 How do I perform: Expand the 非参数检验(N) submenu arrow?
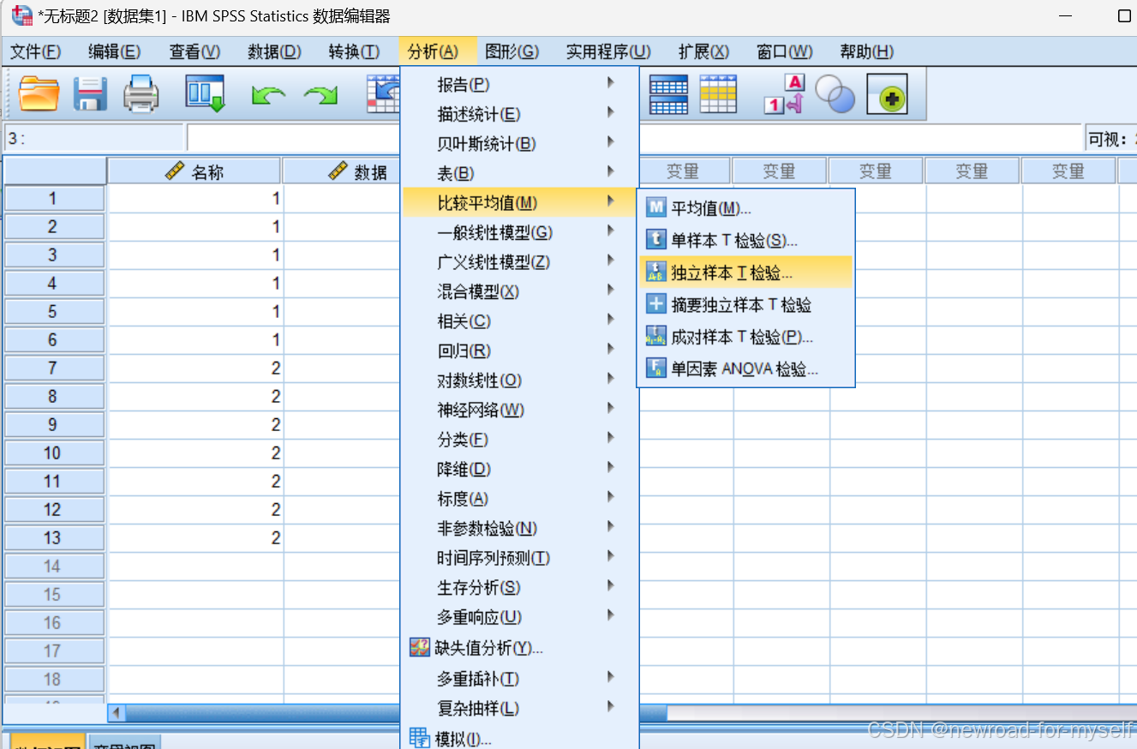coord(611,526)
